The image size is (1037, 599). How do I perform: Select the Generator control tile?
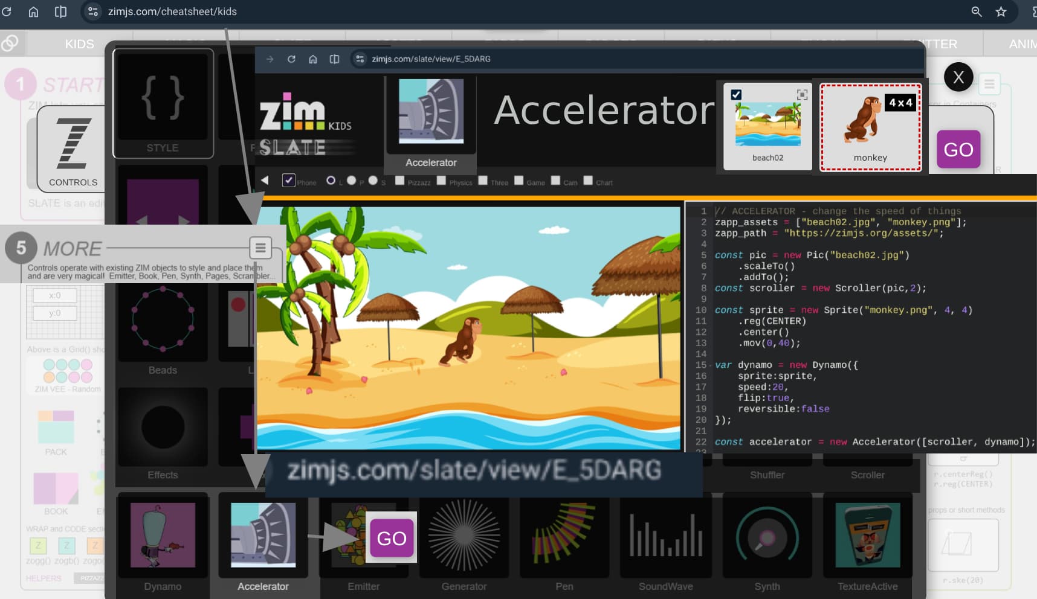pyautogui.click(x=464, y=543)
